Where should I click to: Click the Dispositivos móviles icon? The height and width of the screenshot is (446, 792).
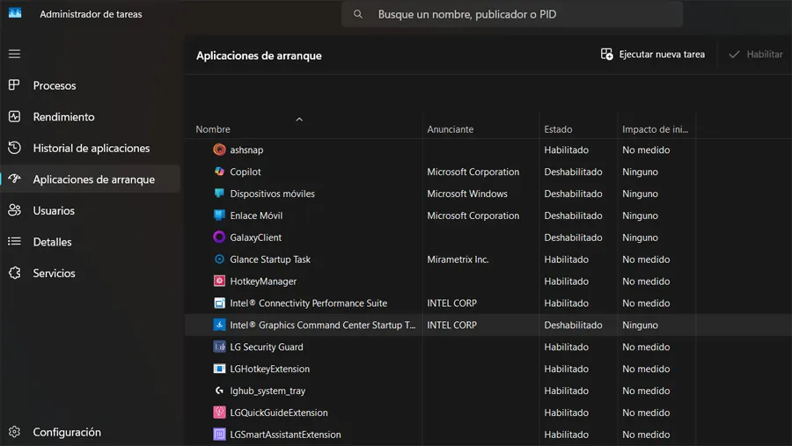[219, 193]
